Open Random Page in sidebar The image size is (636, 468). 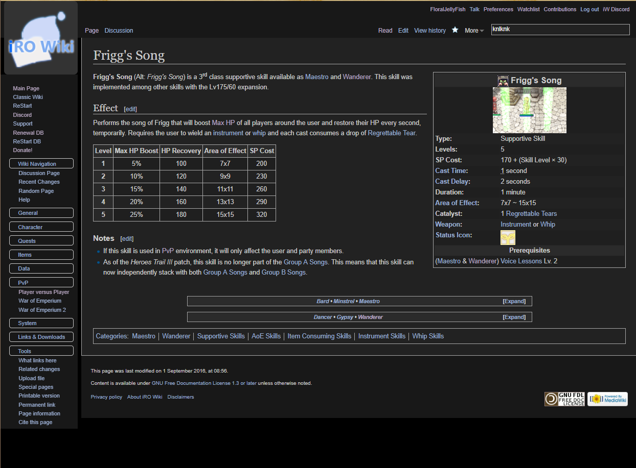click(36, 191)
